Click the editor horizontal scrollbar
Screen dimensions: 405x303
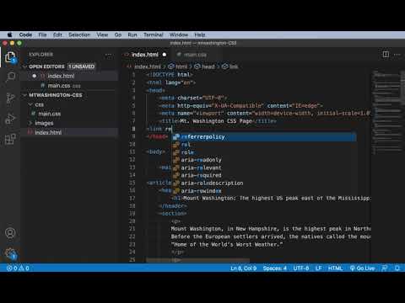coord(197,261)
